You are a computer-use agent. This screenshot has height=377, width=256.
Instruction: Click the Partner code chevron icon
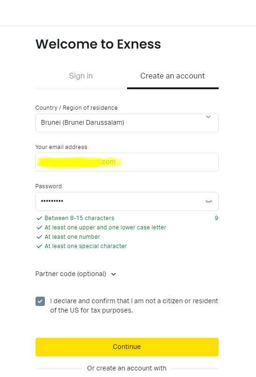(x=114, y=274)
